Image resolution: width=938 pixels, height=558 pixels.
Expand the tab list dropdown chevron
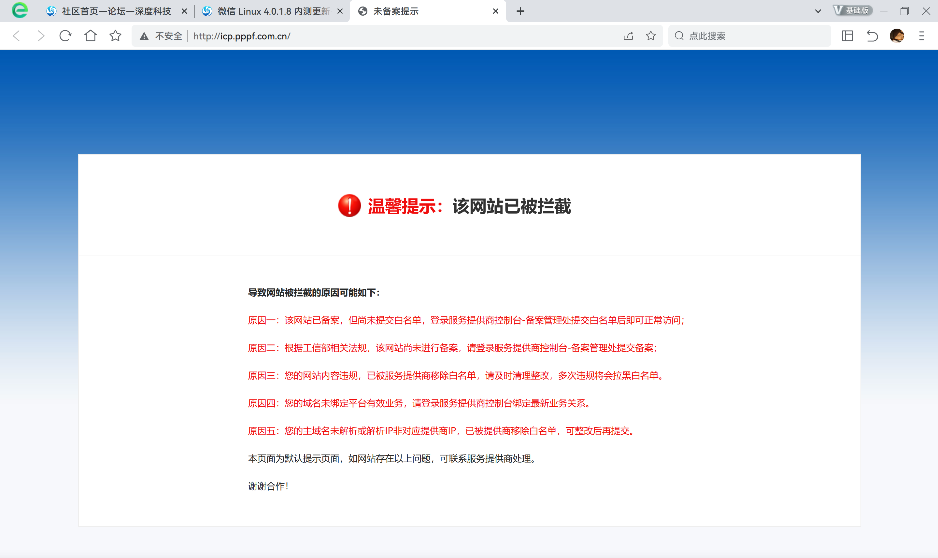tap(817, 11)
